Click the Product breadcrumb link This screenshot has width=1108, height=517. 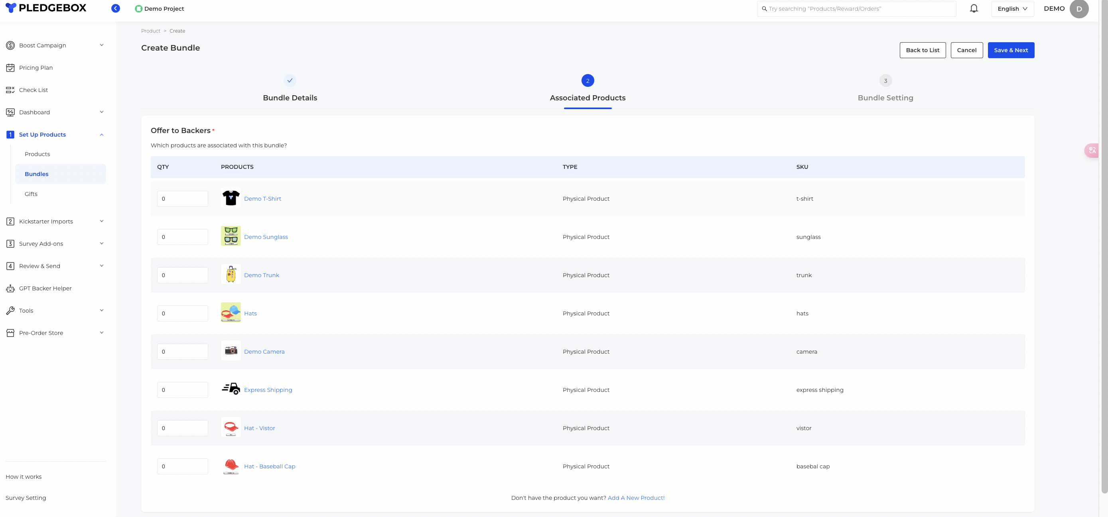150,31
